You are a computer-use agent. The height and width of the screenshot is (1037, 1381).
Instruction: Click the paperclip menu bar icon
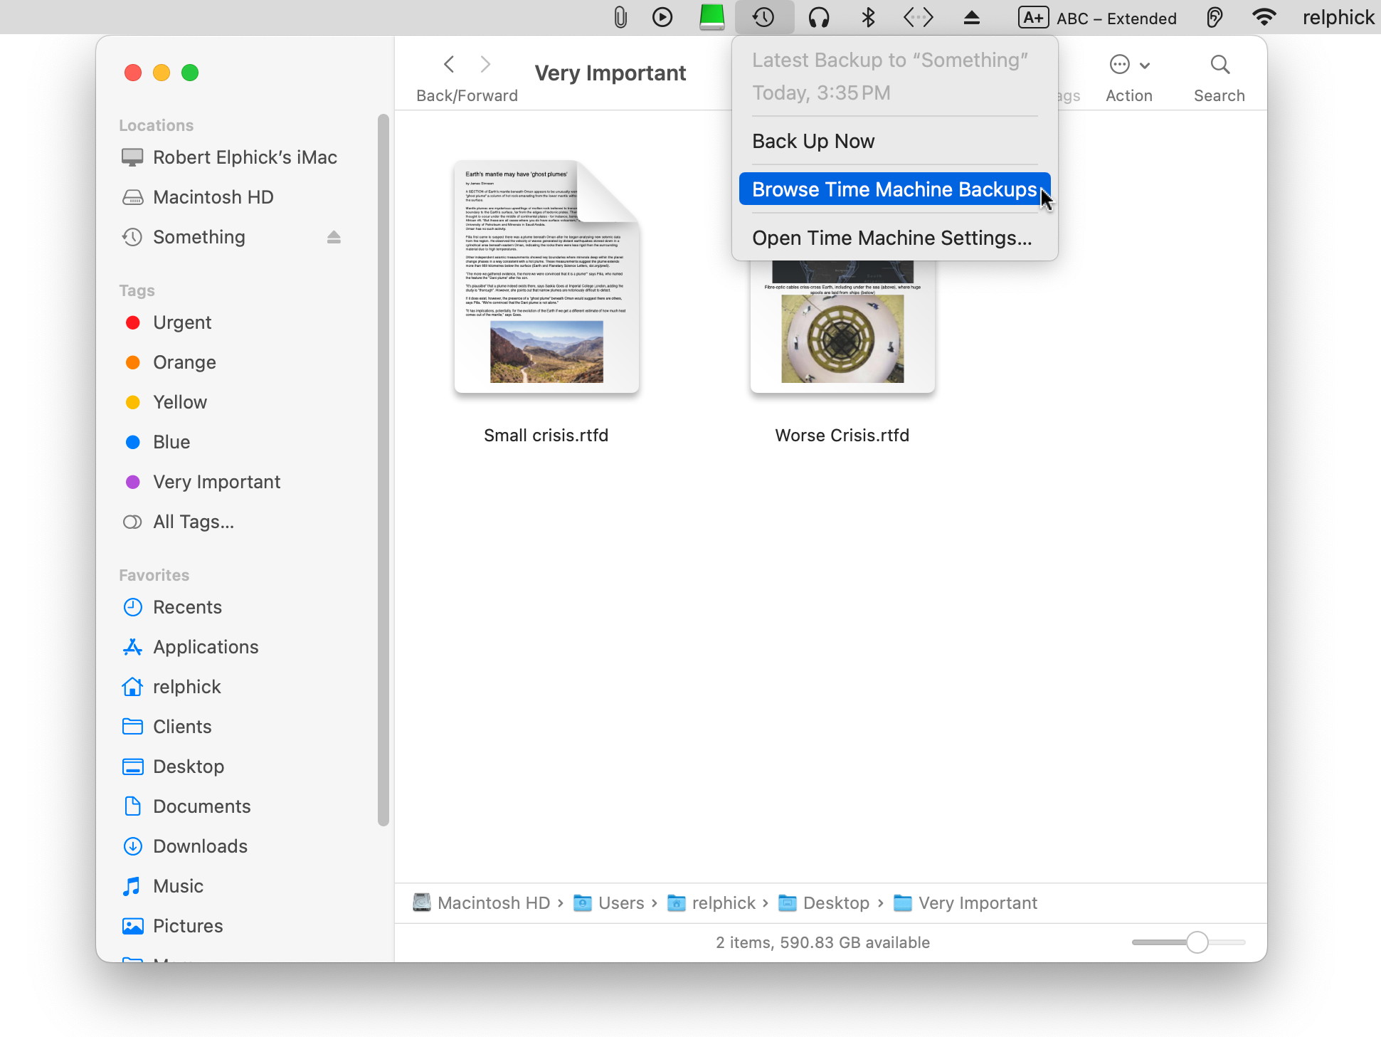[620, 17]
